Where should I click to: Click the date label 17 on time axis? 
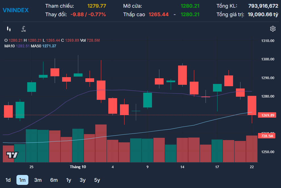217,167
